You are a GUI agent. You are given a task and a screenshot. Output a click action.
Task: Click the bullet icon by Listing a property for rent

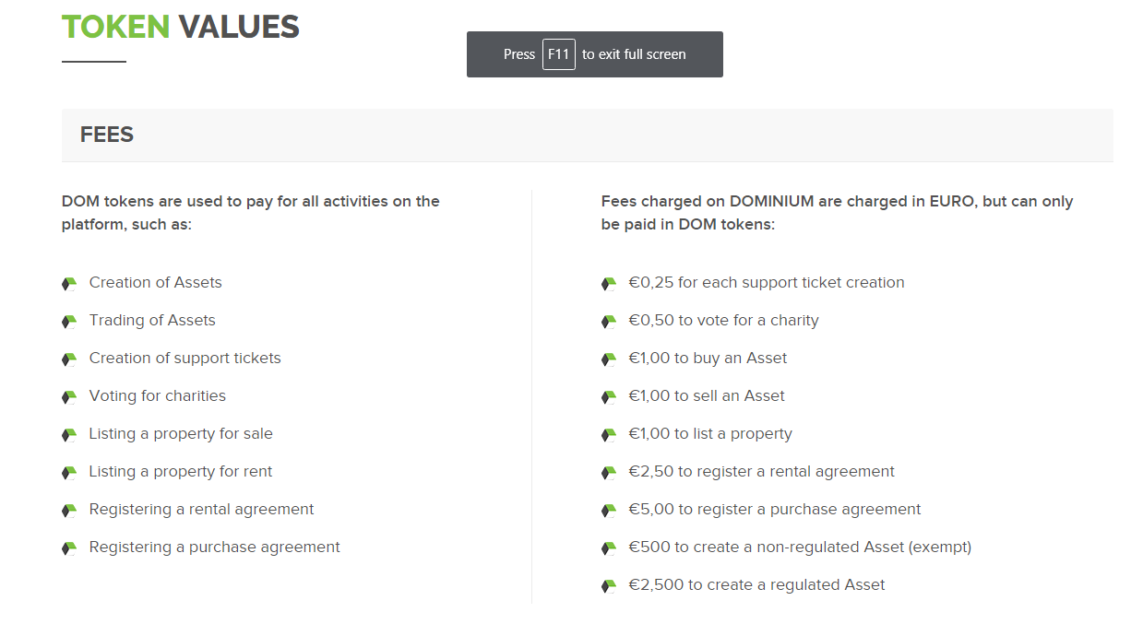69,473
